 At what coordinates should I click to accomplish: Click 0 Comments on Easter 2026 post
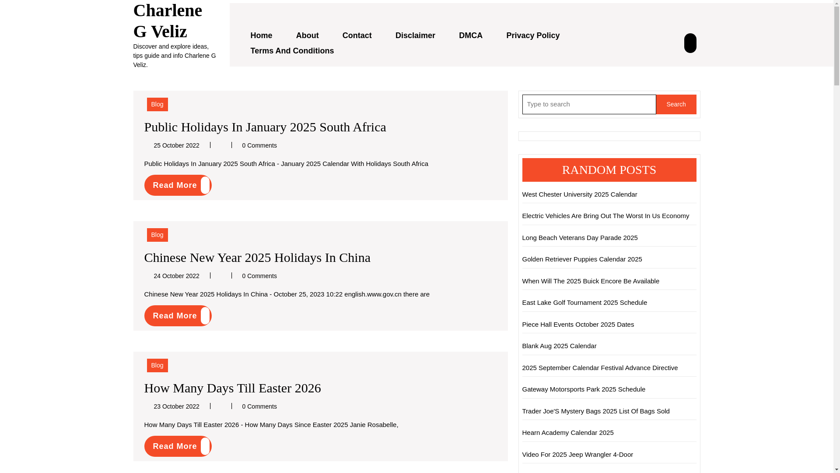[x=259, y=406]
